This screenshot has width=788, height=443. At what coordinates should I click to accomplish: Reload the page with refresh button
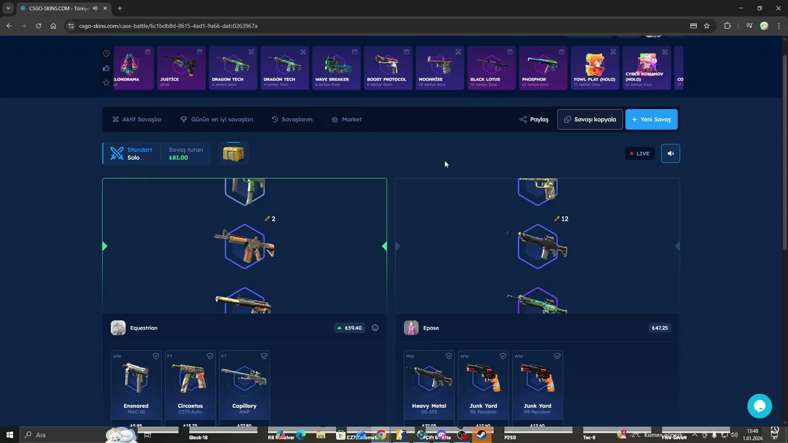click(38, 26)
